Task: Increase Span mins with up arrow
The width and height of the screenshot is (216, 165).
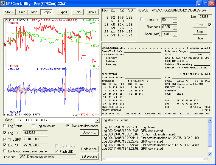Action: (x=175, y=33)
